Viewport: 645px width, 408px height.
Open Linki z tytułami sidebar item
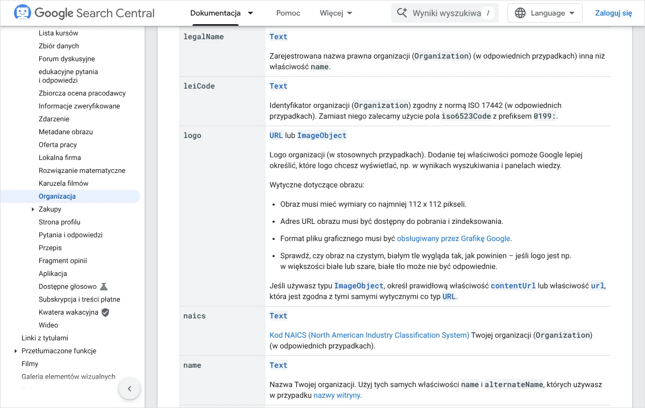(x=45, y=338)
